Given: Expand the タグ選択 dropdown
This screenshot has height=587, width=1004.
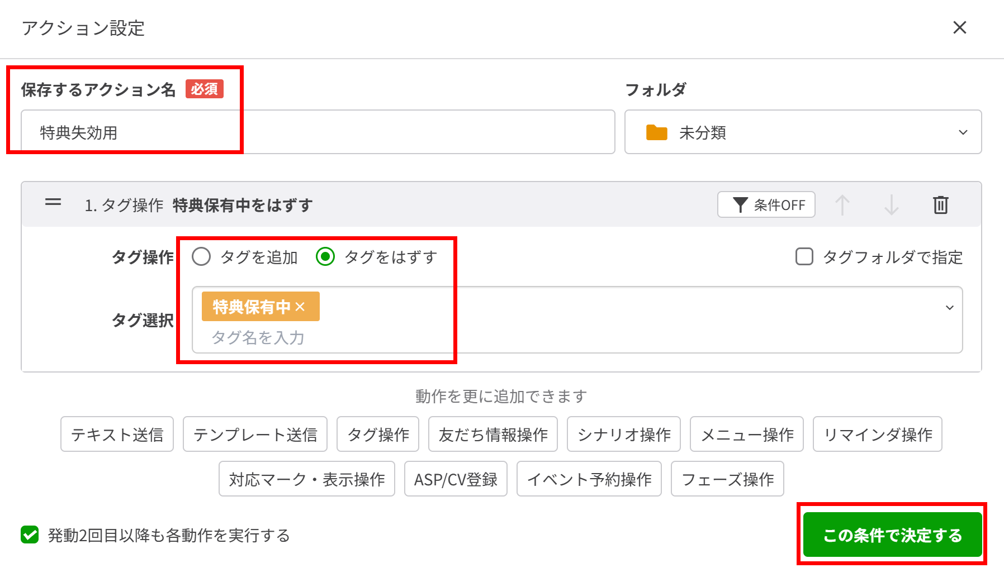Looking at the screenshot, I should [949, 307].
